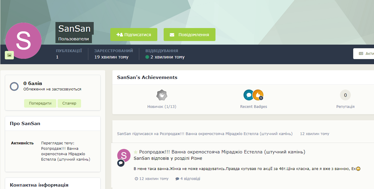
Task: Click the star icon next to the topic title
Action: (136, 152)
